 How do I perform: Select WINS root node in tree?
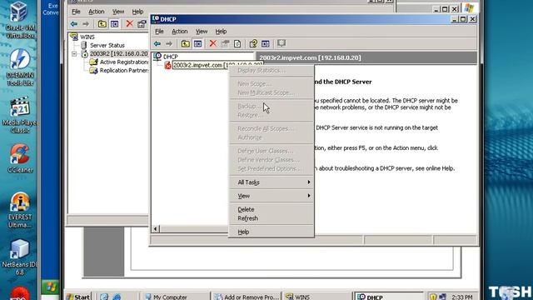click(87, 37)
